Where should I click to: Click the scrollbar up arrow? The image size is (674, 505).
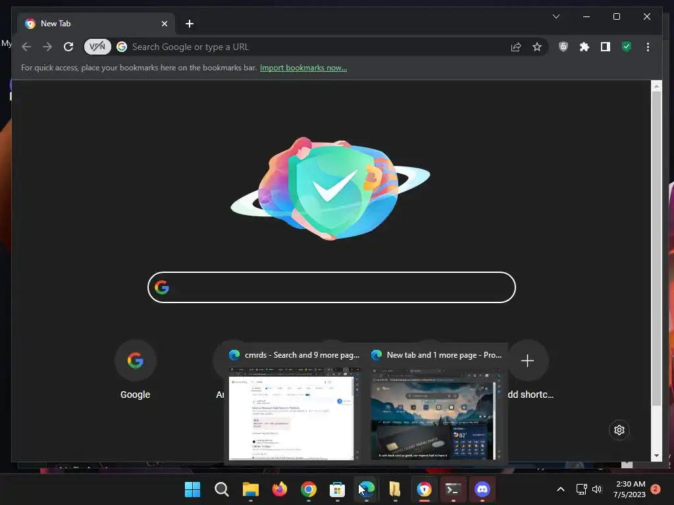pos(656,86)
